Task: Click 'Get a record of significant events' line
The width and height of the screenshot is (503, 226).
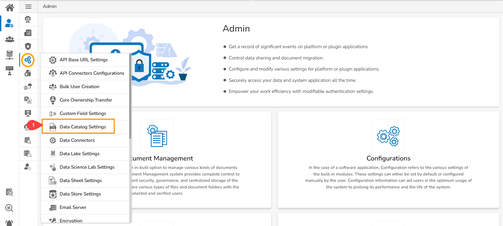Action: (299, 47)
